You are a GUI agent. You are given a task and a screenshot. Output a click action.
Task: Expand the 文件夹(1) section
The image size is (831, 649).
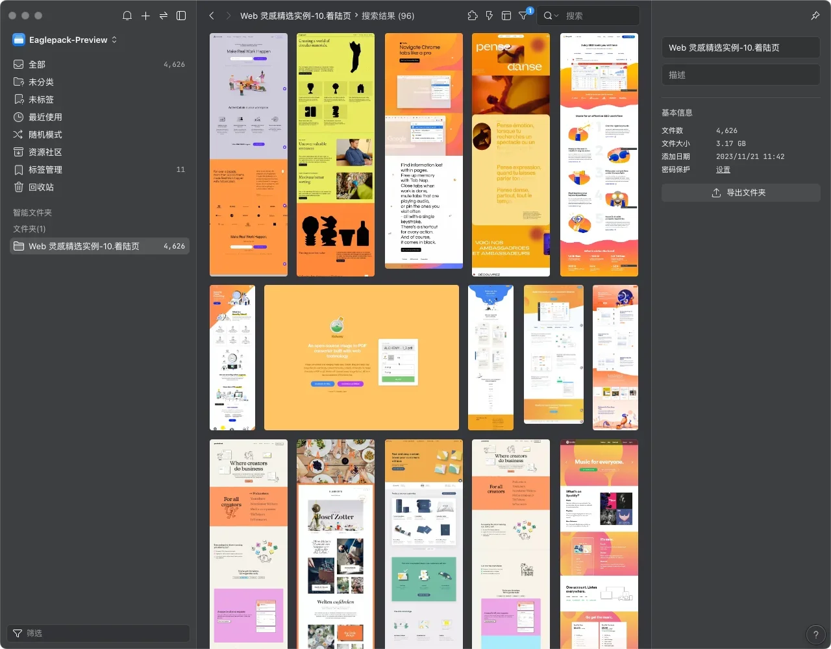(x=30, y=229)
